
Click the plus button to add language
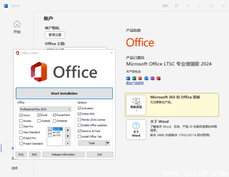(x=68, y=143)
